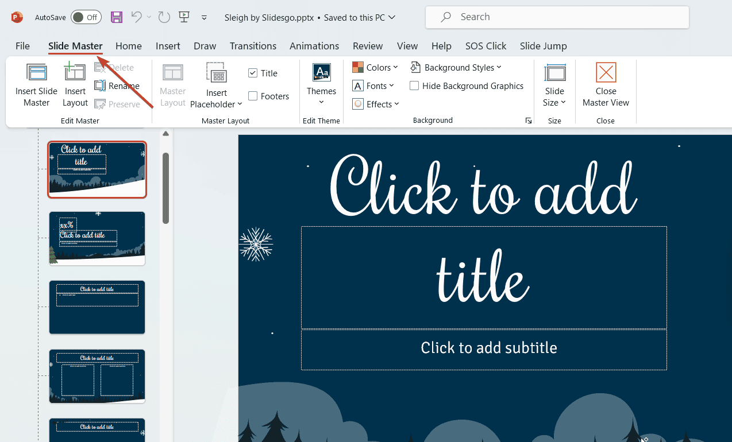Click the Redo arrow icon
Viewport: 732px width, 442px height.
tap(164, 17)
